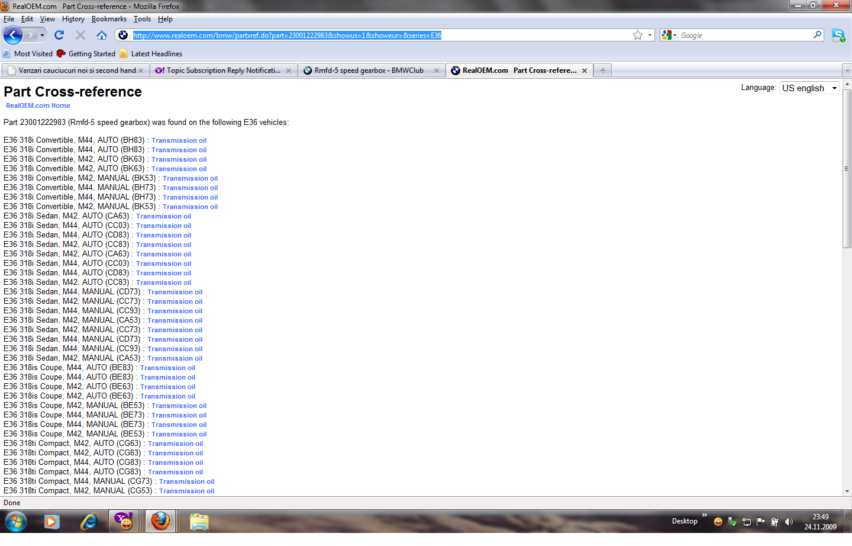Screen dimensions: 852x546
Task: Click the page scrollbar down arrow
Action: pos(847,492)
